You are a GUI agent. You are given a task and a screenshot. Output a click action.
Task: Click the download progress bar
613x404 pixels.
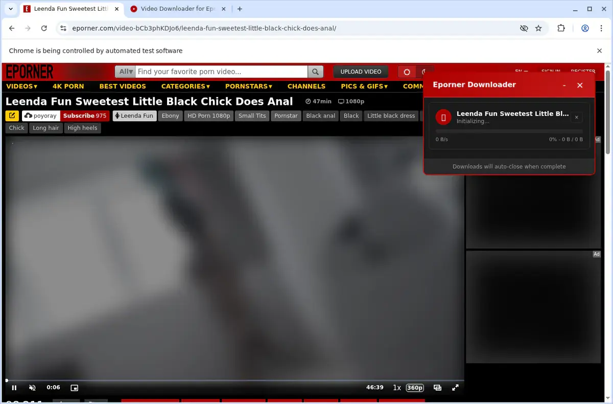tap(509, 131)
